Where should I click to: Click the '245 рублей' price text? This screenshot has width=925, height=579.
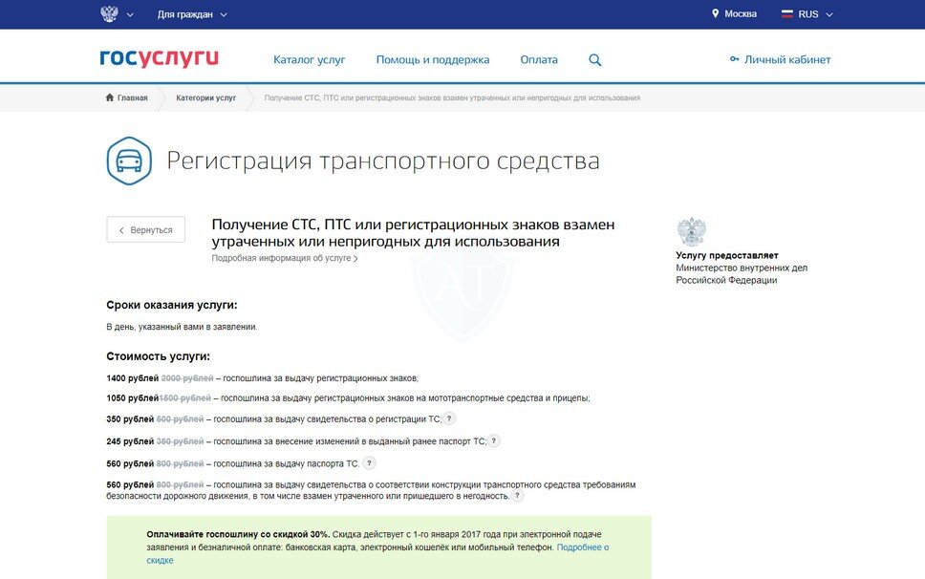click(x=130, y=441)
